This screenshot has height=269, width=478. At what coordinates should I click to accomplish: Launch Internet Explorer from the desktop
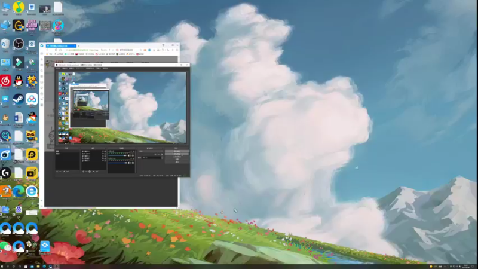pyautogui.click(x=32, y=191)
